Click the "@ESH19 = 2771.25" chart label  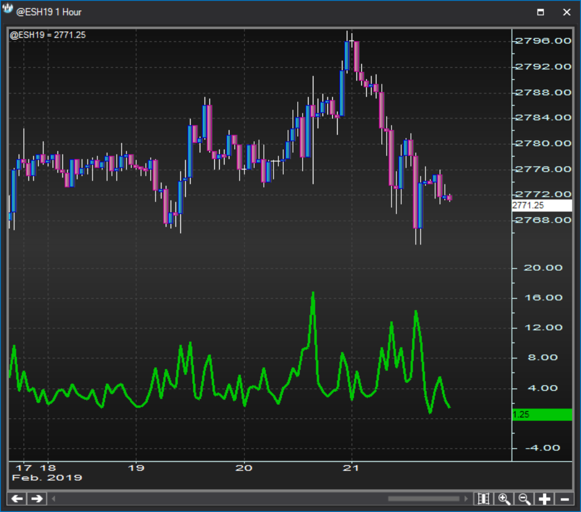[x=48, y=35]
